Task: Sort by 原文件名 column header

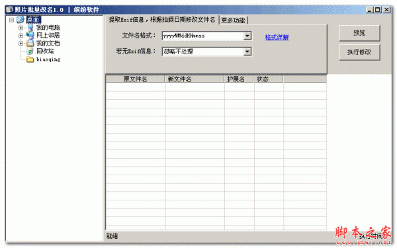Action: (135, 79)
